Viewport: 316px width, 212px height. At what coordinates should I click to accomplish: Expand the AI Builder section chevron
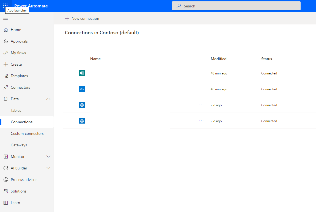click(48, 168)
